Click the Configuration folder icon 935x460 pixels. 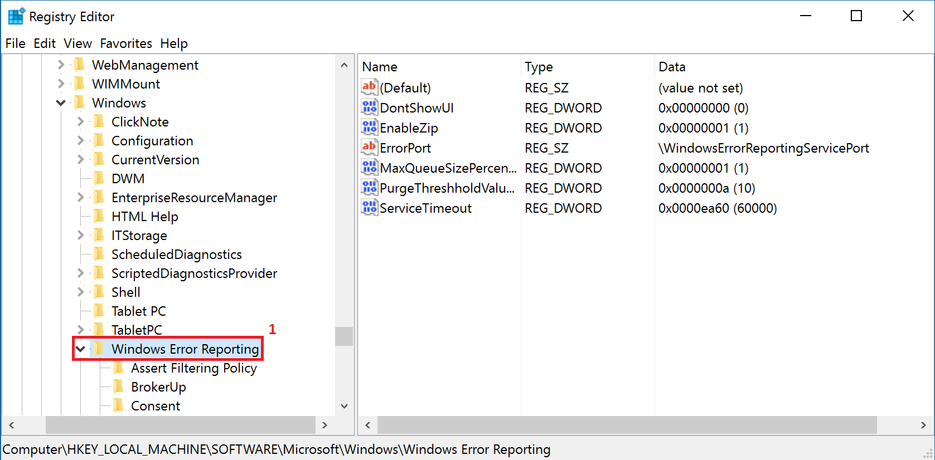(99, 140)
